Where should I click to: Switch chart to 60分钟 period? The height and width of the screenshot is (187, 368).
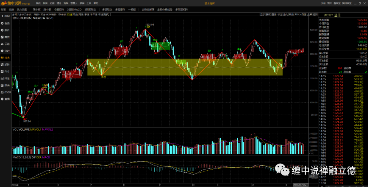coord(53,15)
